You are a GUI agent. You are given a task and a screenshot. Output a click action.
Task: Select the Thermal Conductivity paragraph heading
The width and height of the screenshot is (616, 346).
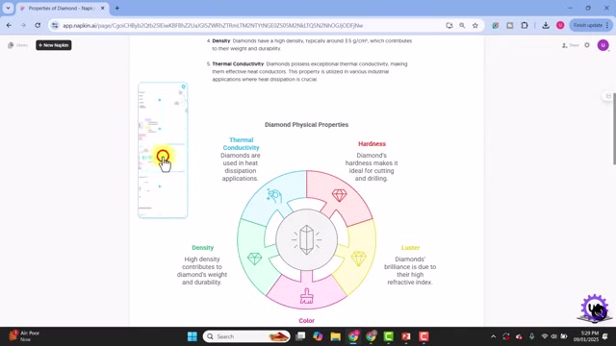tap(238, 64)
